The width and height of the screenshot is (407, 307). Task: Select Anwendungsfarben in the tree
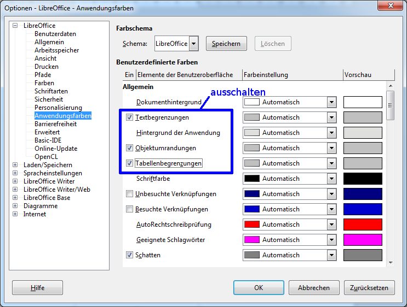point(63,116)
